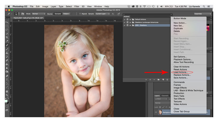Open the tool preset picker arrow
This screenshot has height=122, width=218.
pyautogui.click(x=12, y=14)
